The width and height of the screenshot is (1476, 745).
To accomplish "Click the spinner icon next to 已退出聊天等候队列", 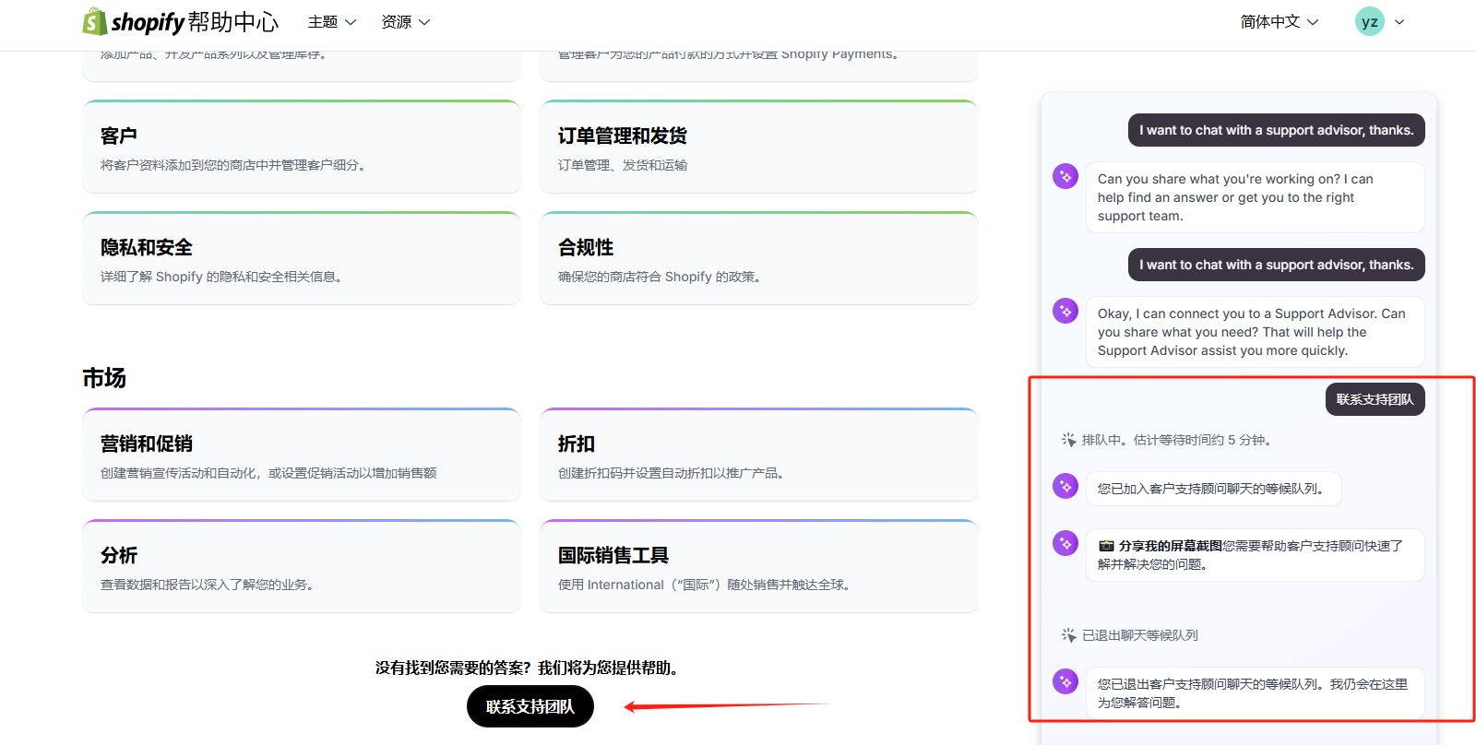I will [1068, 635].
